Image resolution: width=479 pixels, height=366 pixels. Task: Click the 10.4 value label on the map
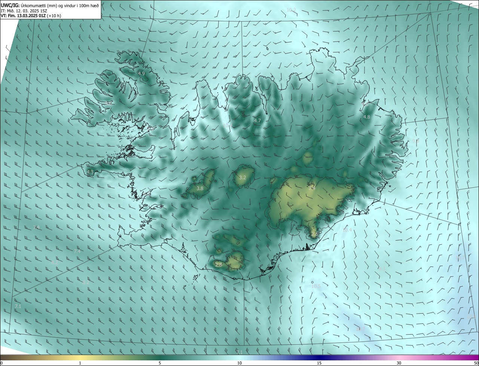pyautogui.click(x=347, y=230)
